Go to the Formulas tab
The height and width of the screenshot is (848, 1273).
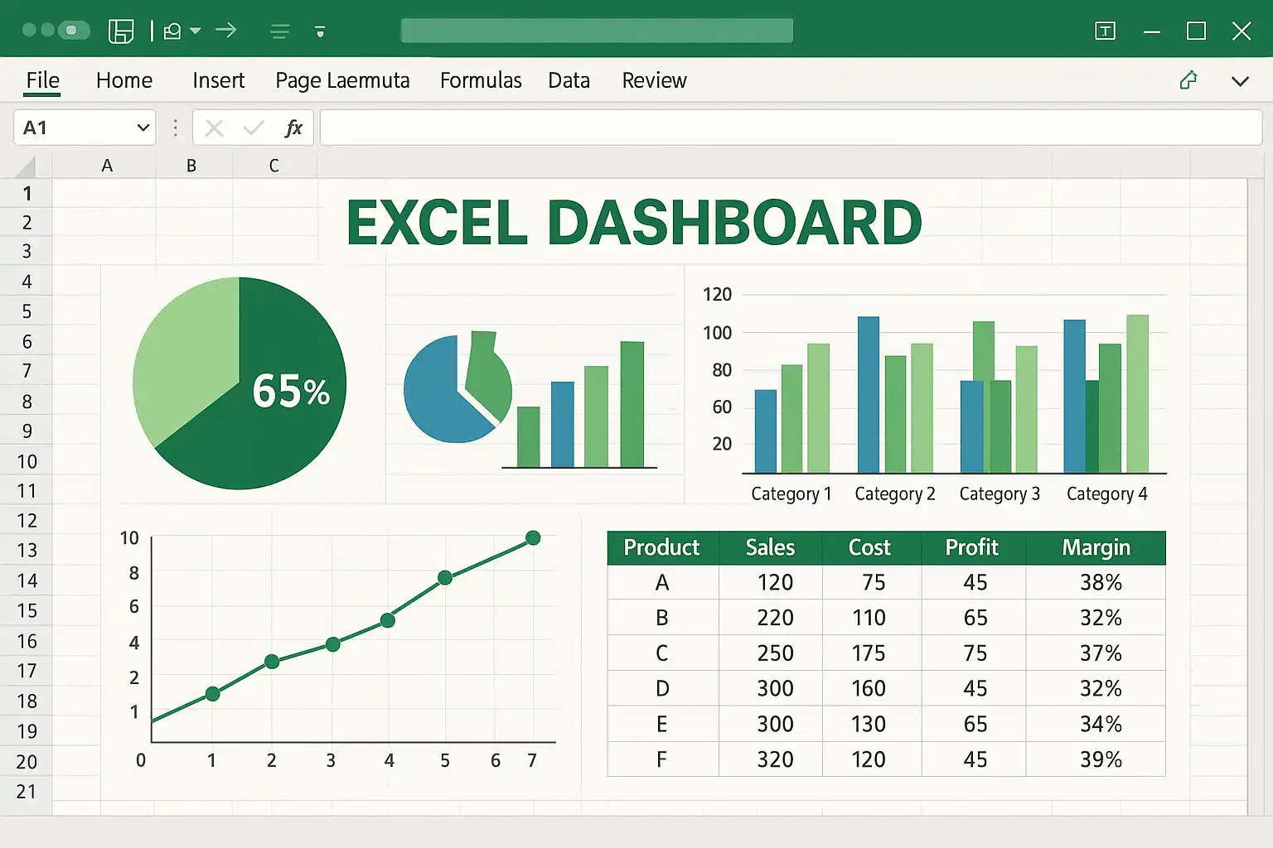pyautogui.click(x=481, y=80)
